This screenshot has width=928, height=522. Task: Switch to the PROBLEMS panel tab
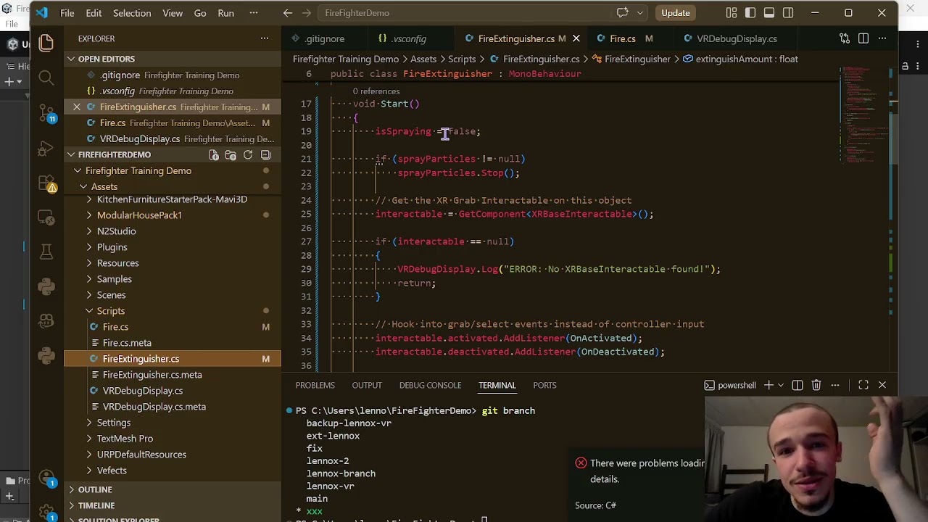315,385
